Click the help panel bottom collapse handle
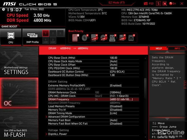The image size is (187, 140). point(167,119)
